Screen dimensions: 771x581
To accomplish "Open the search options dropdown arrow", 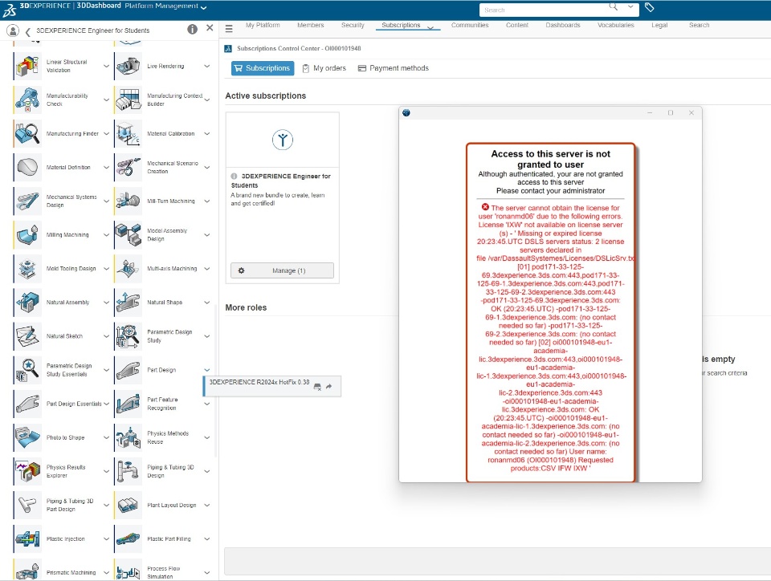I will [x=630, y=7].
